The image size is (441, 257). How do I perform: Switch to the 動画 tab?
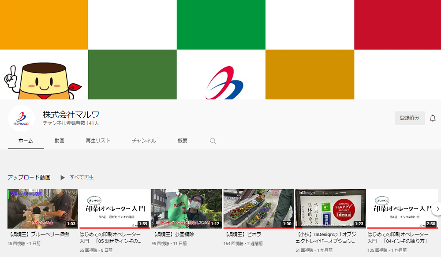60,141
